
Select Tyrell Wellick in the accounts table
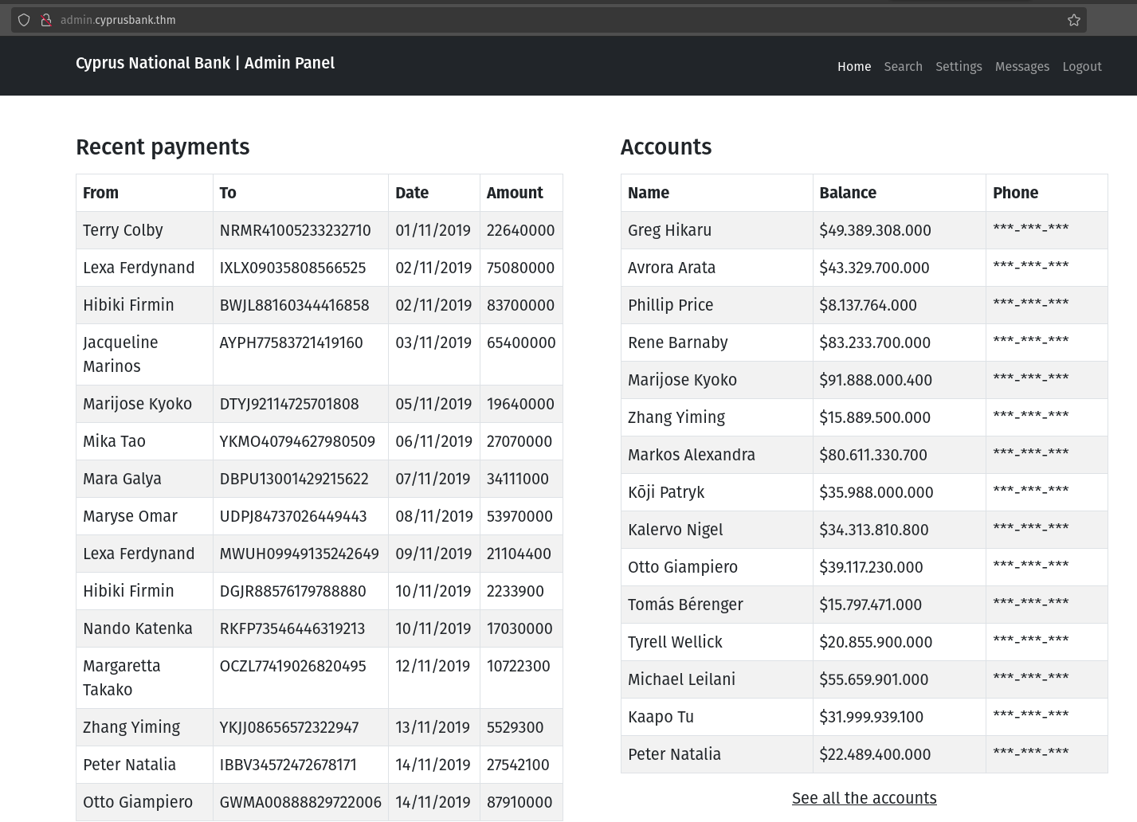[675, 642]
